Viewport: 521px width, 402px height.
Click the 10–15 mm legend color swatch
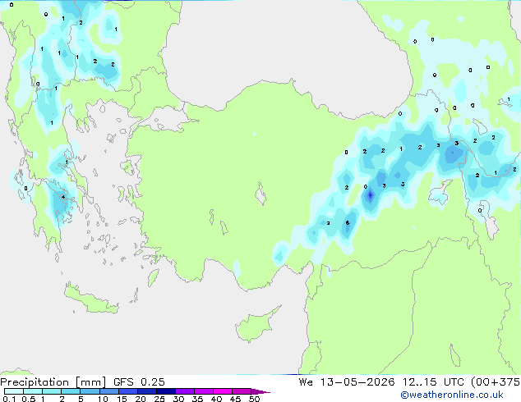[x=108, y=391]
